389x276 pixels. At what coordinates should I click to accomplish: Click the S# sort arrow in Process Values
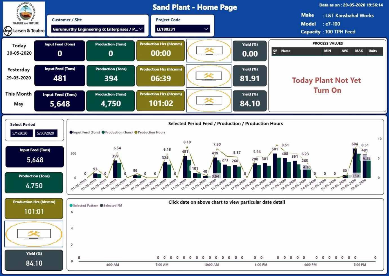coord(275,53)
